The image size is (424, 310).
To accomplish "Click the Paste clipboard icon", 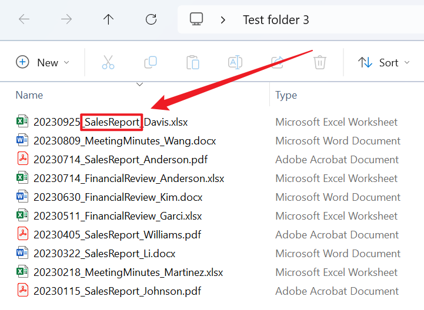I will [193, 62].
